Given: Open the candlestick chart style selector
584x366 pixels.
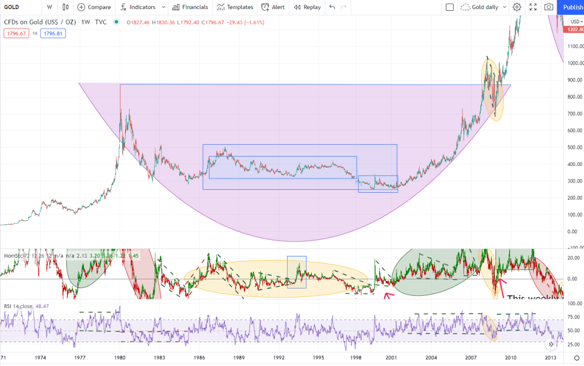Looking at the screenshot, I should tap(65, 7).
